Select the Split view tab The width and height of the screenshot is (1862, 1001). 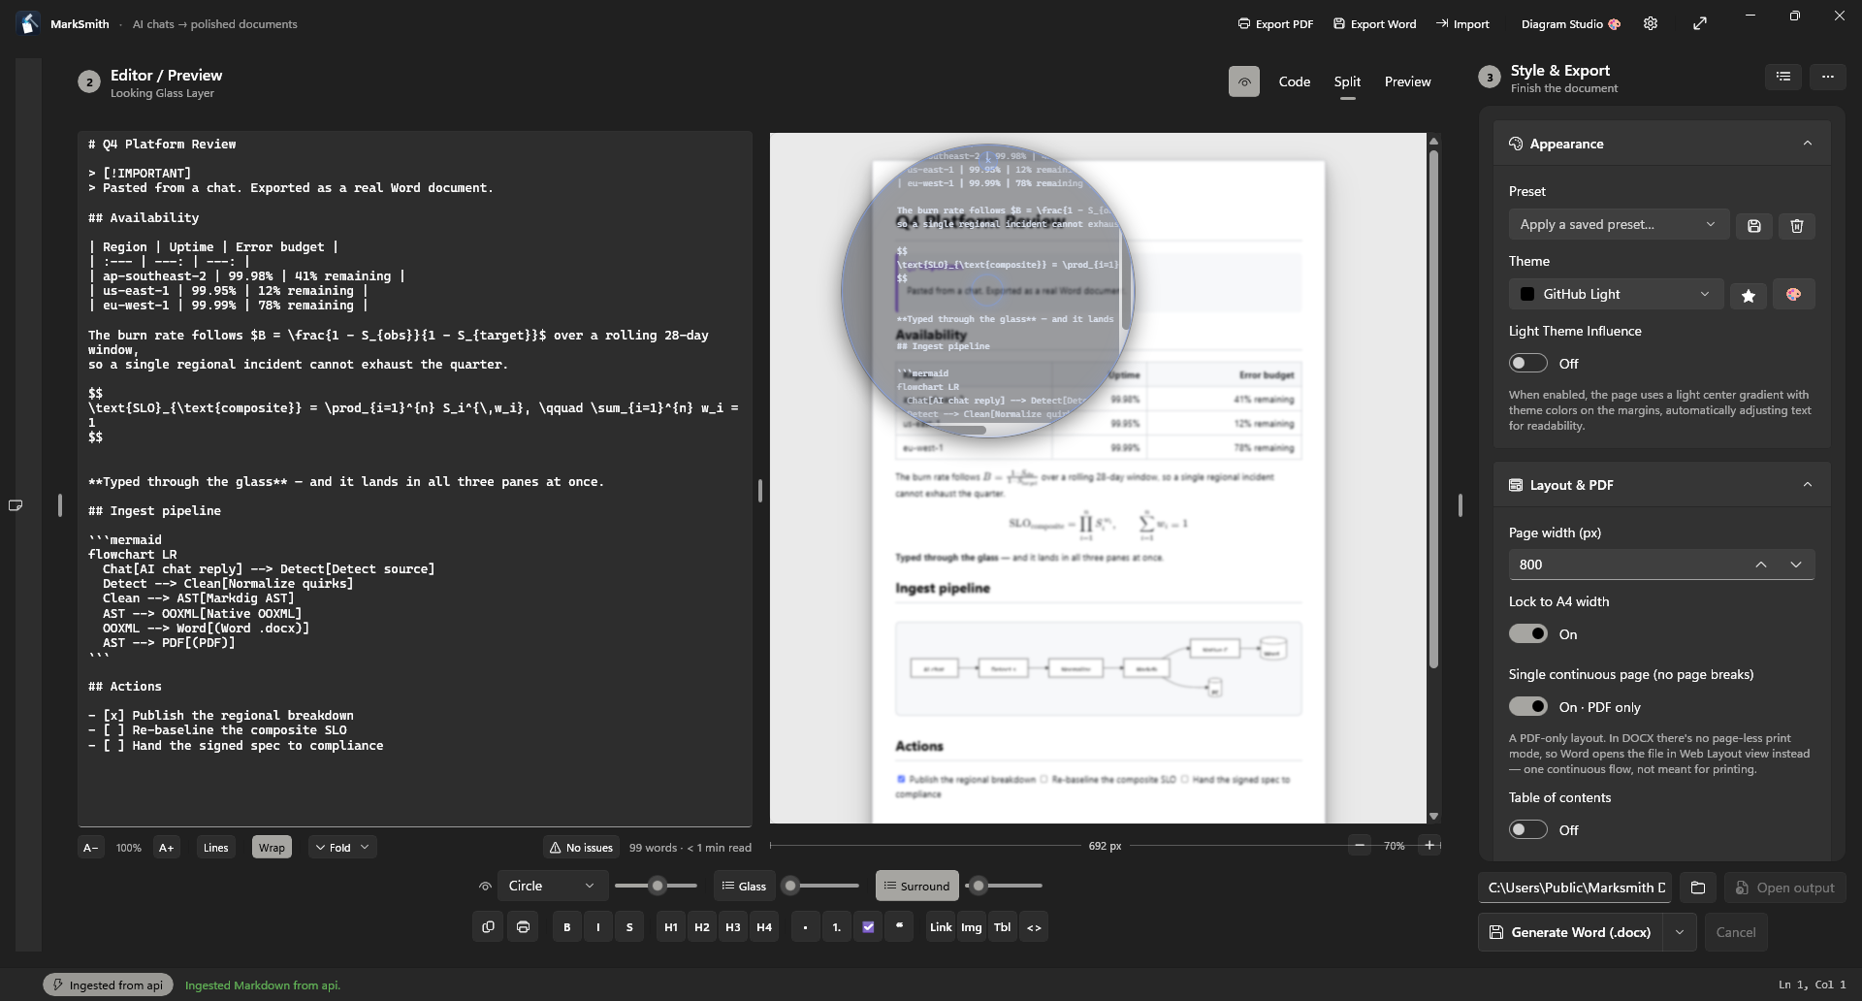tap(1347, 82)
